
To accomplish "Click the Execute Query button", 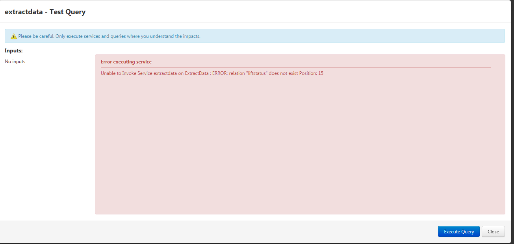I will coord(458,231).
